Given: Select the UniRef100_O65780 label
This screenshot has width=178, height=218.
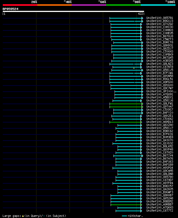Looking at the screenshot, I should [x=160, y=177].
